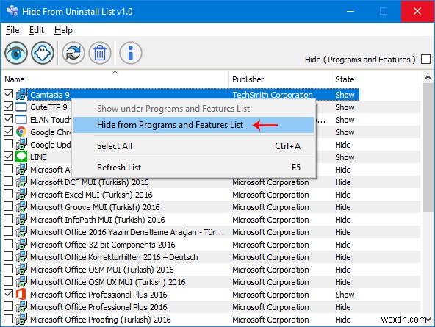Check the Microsoft DCF MUI checkbox
The width and height of the screenshot is (435, 327).
click(8, 181)
